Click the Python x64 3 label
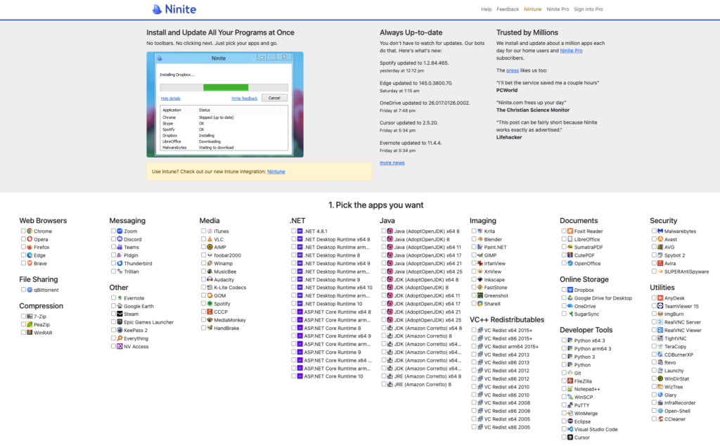 [589, 340]
